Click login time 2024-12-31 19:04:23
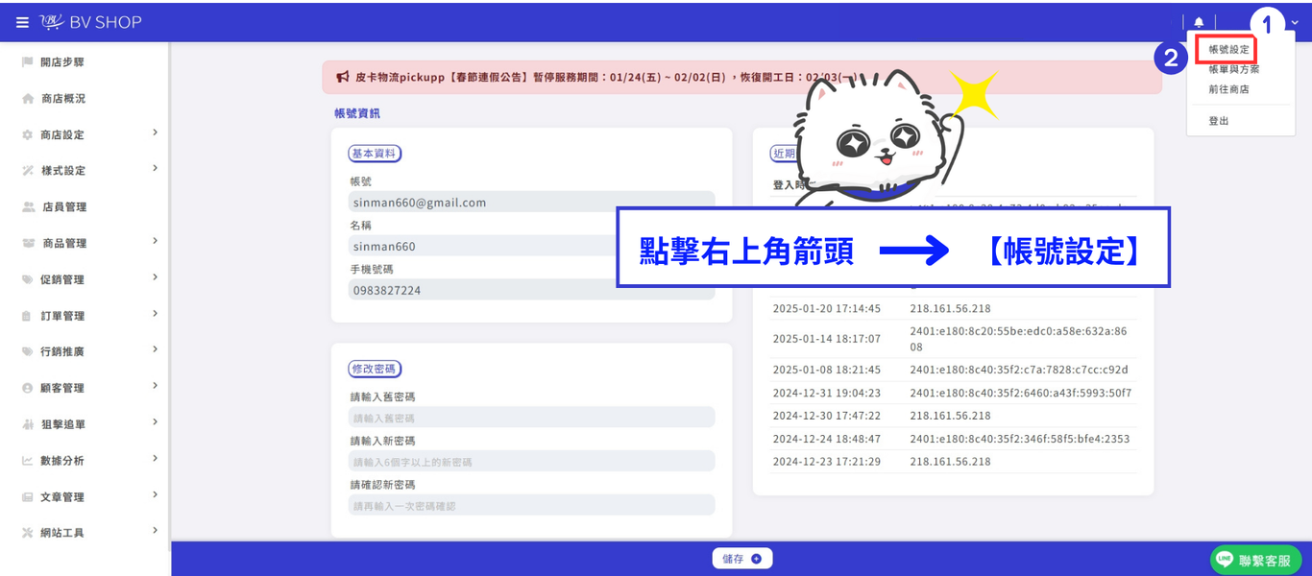This screenshot has height=576, width=1312. click(x=827, y=393)
